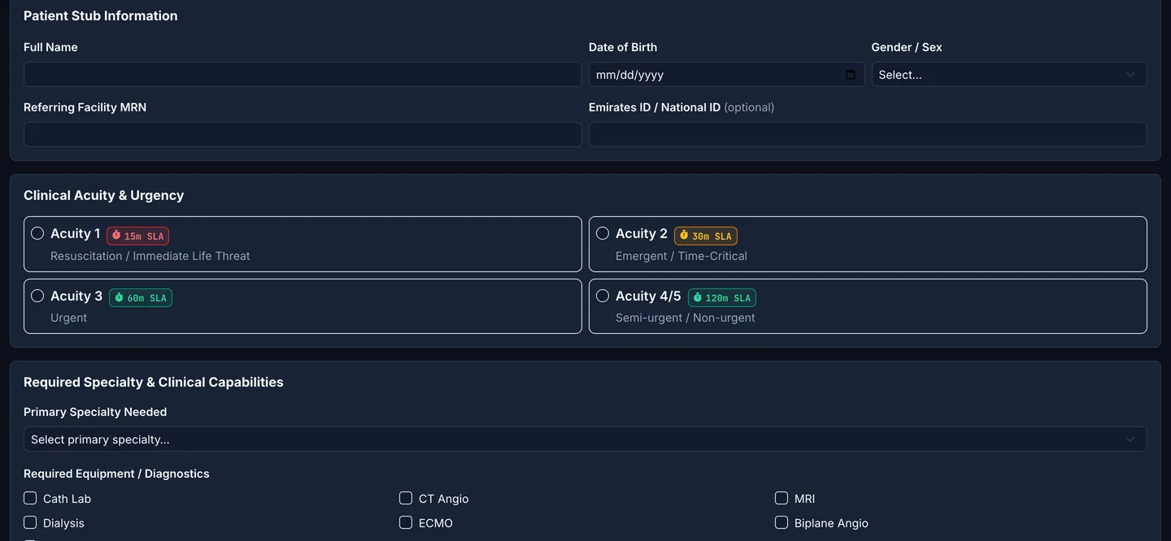Click the Resuscitation / Immediate Life Threat text
Viewport: 1171px width, 541px height.
click(150, 256)
